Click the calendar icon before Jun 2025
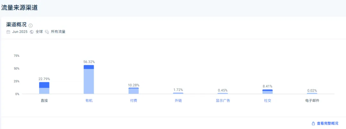Viewport: 346px width, 129px height. [8, 32]
